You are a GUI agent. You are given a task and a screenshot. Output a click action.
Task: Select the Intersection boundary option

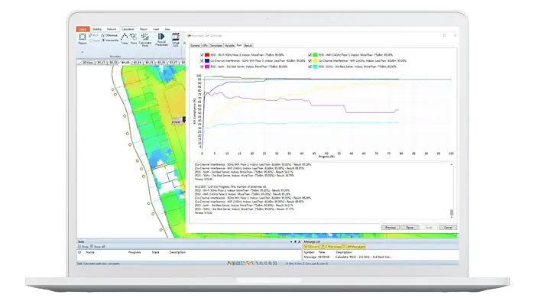point(110,40)
